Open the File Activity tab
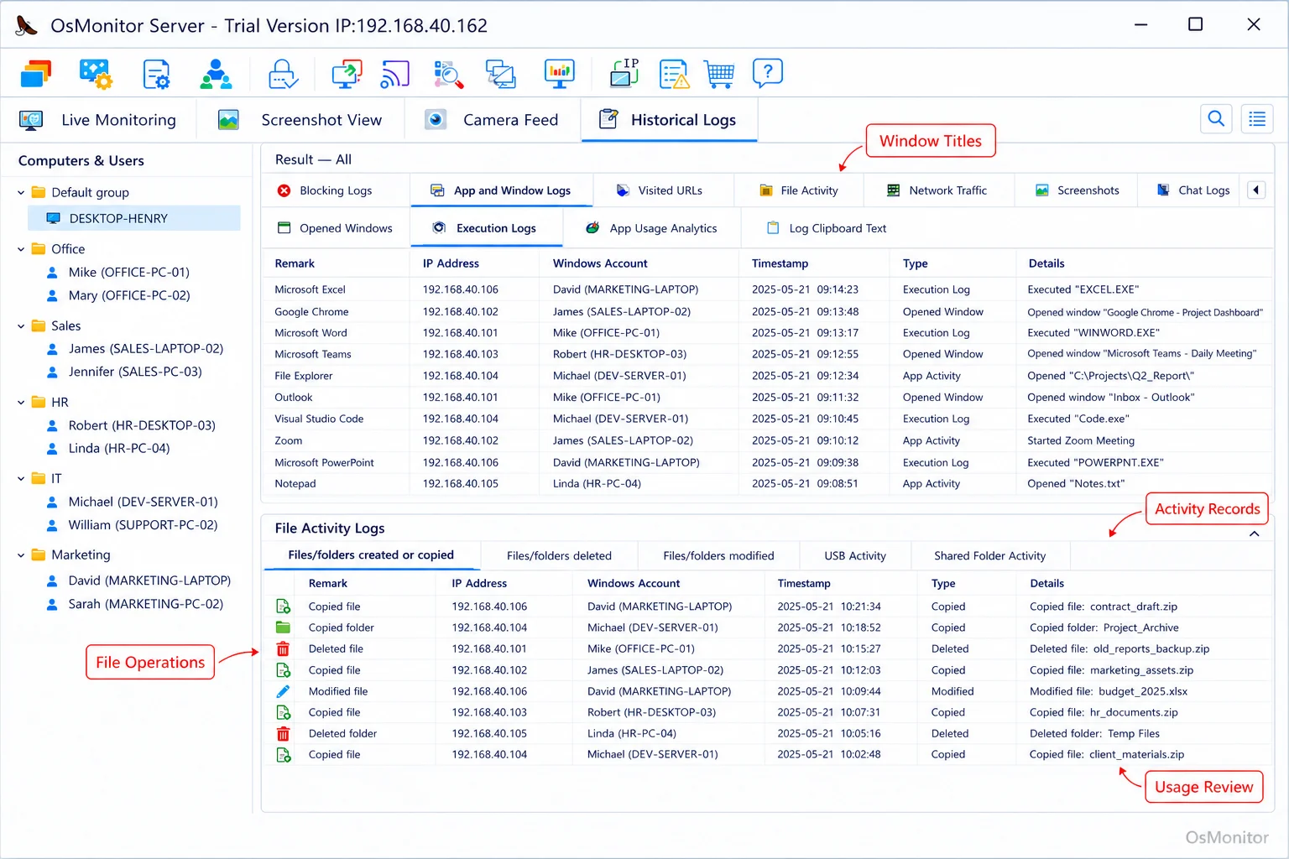This screenshot has width=1289, height=859. coord(798,190)
